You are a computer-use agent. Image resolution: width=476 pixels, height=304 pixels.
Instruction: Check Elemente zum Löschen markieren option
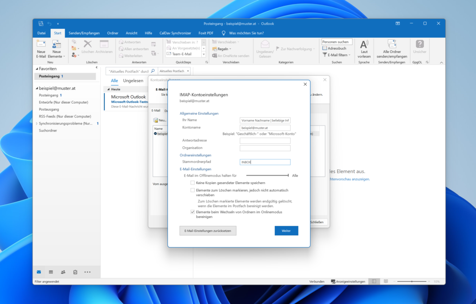[193, 190]
